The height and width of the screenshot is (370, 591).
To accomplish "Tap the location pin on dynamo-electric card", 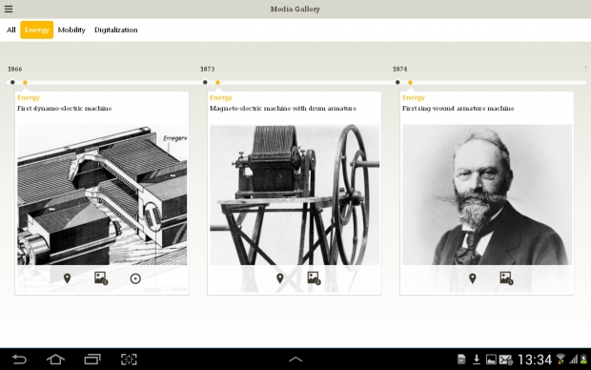I will (67, 278).
